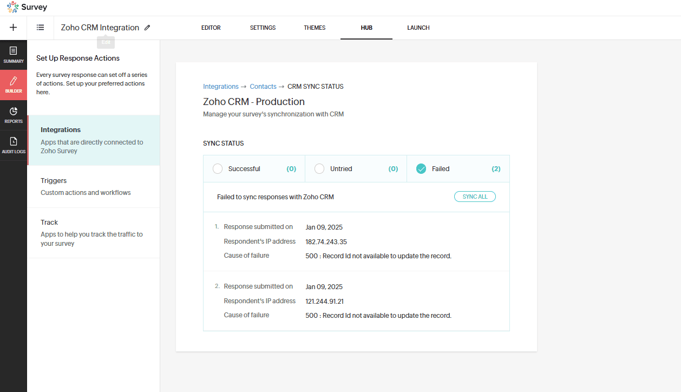This screenshot has width=681, height=392.
Task: Go to the Launch tab
Action: pos(418,28)
